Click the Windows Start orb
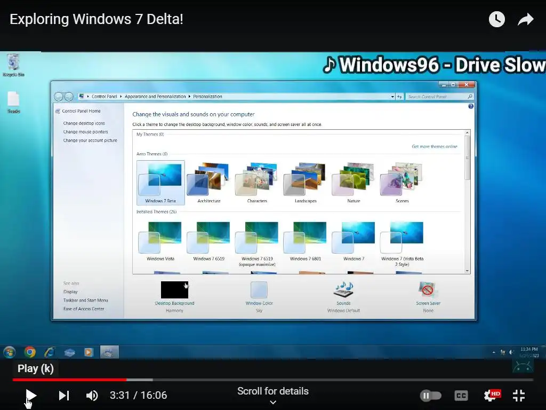This screenshot has height=410, width=546. pos(10,352)
